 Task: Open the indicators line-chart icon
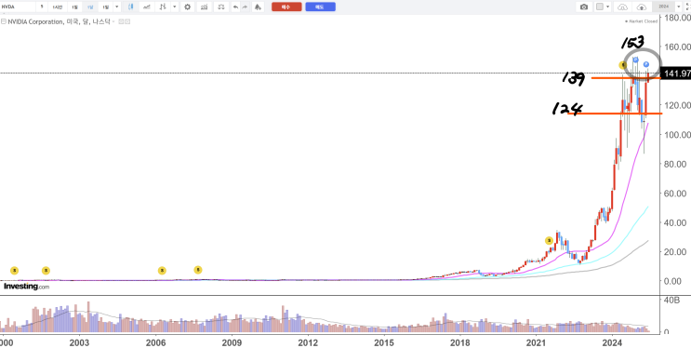pyautogui.click(x=147, y=7)
